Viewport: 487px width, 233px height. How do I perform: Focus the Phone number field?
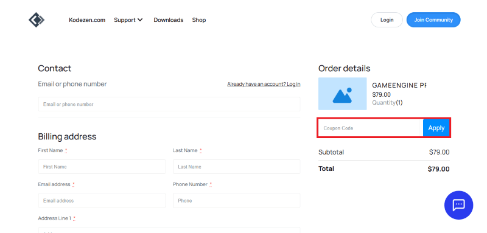tap(236, 200)
